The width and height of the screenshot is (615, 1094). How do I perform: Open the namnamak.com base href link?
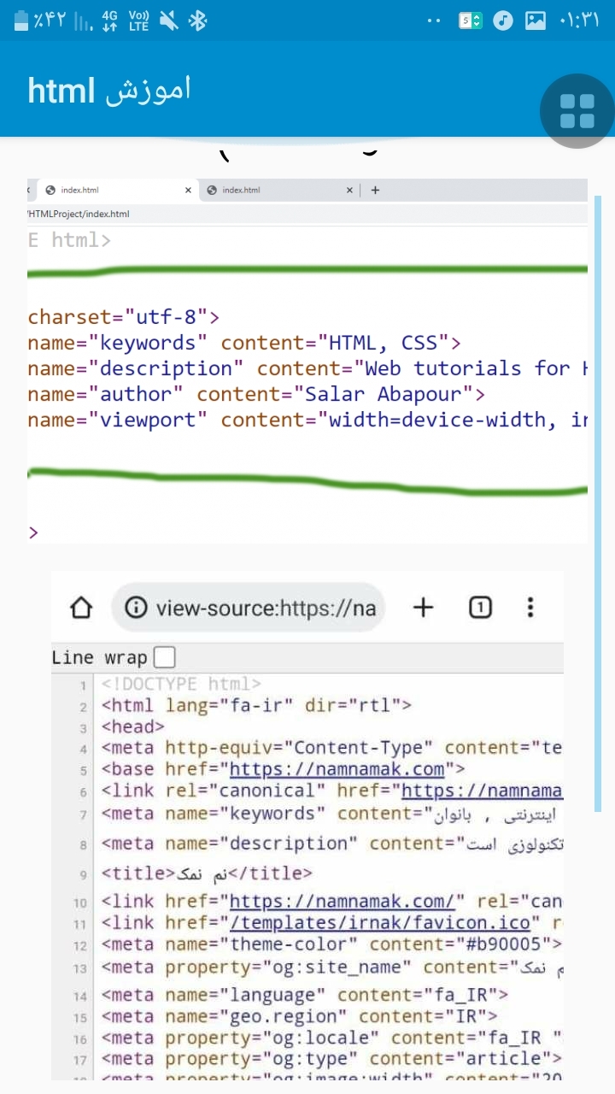(x=337, y=769)
